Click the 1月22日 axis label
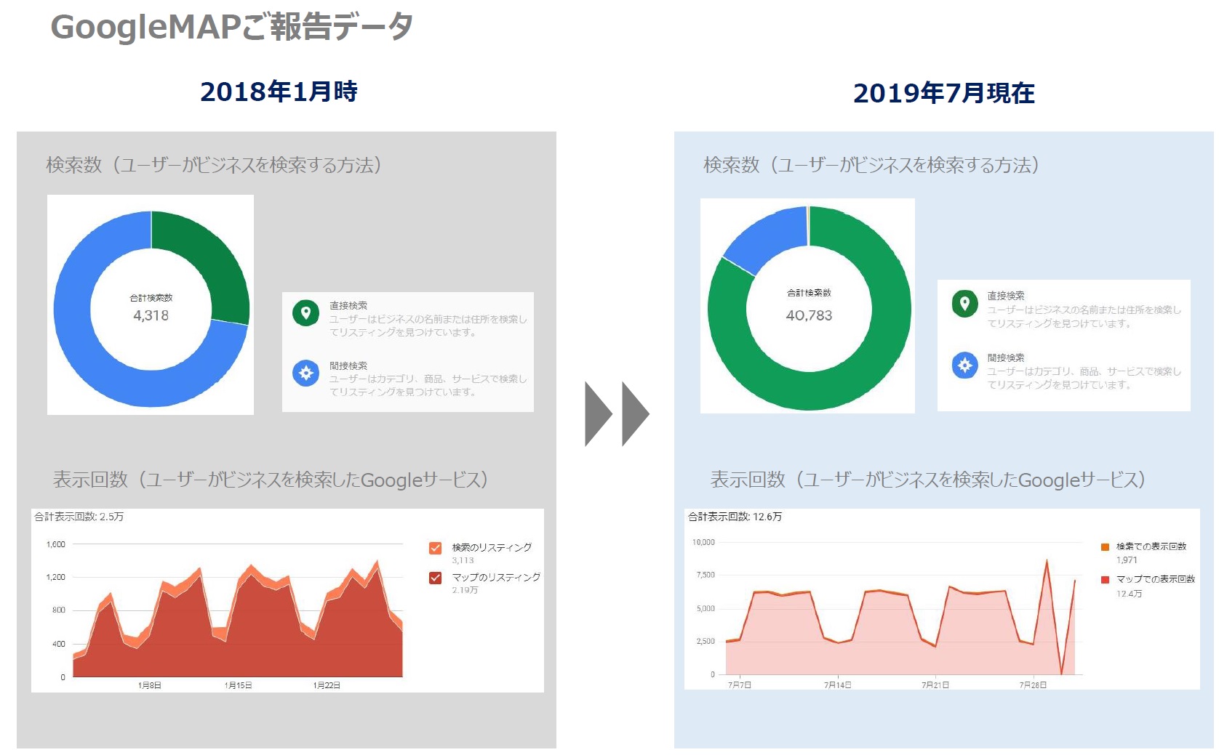The image size is (1219, 755). (x=327, y=685)
